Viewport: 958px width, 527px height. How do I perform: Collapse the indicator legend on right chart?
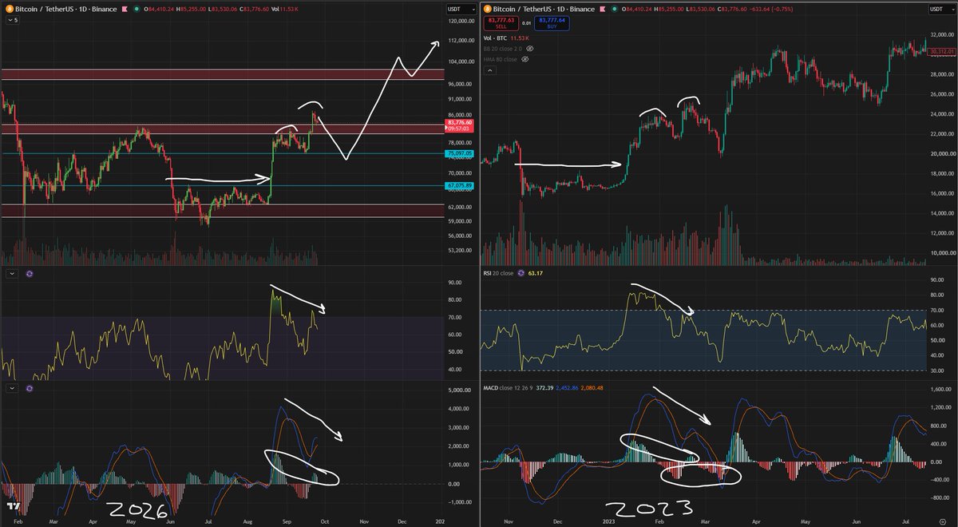click(x=490, y=70)
